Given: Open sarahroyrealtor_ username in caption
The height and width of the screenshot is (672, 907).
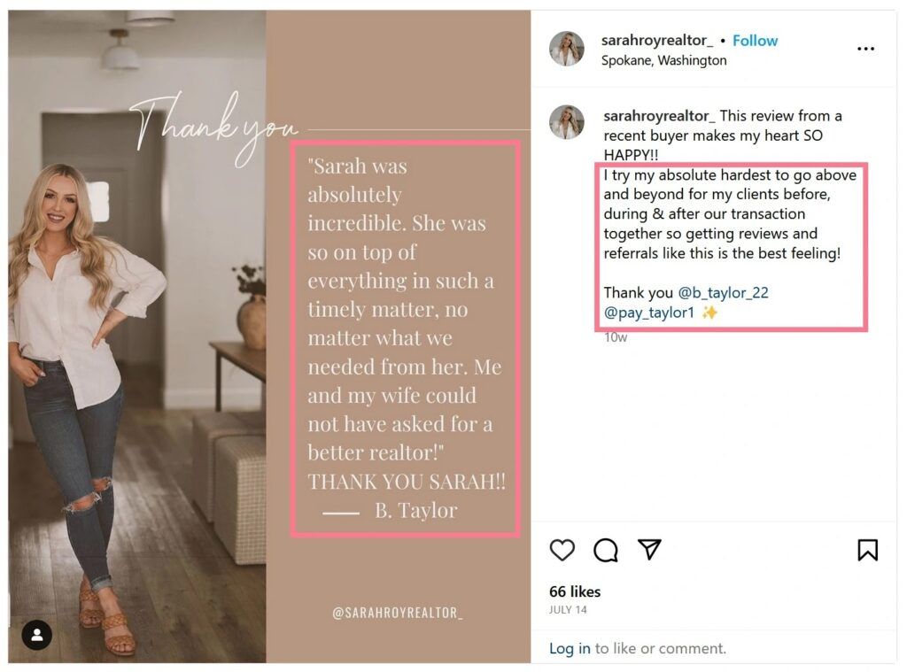Looking at the screenshot, I should point(658,116).
